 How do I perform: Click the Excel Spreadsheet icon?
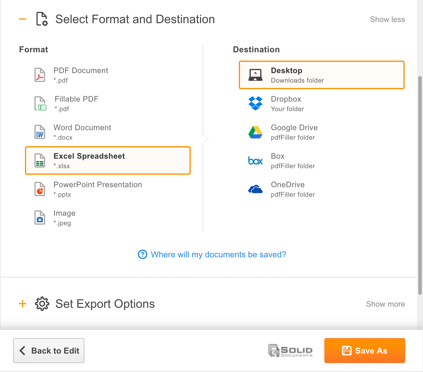pos(40,160)
